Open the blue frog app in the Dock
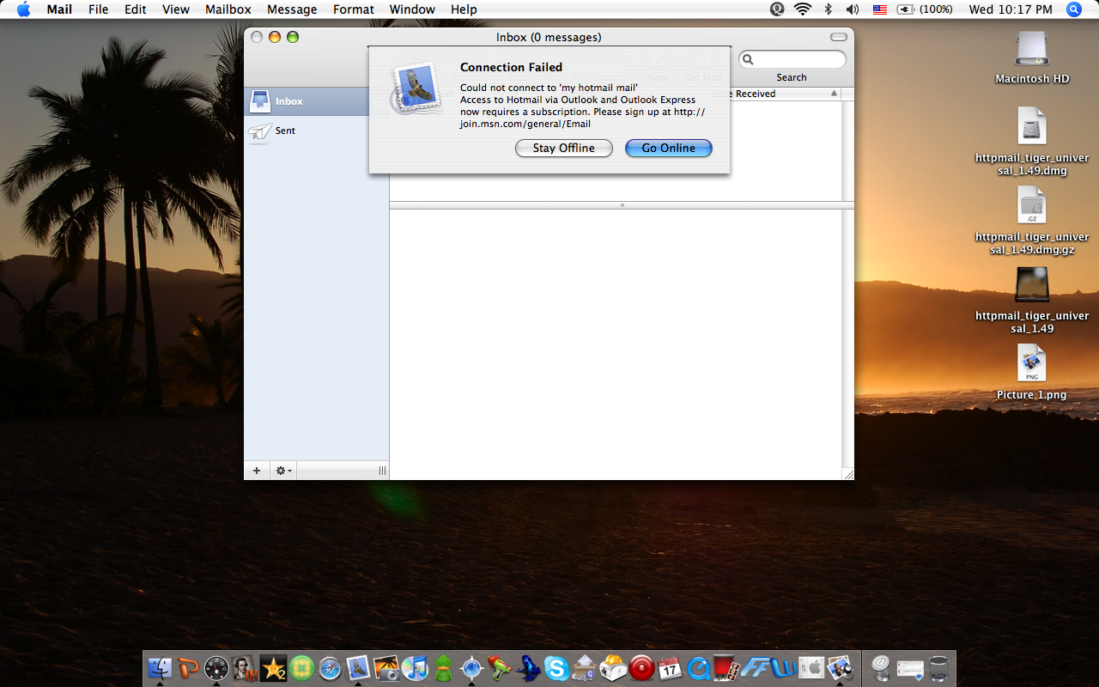 pos(528,668)
